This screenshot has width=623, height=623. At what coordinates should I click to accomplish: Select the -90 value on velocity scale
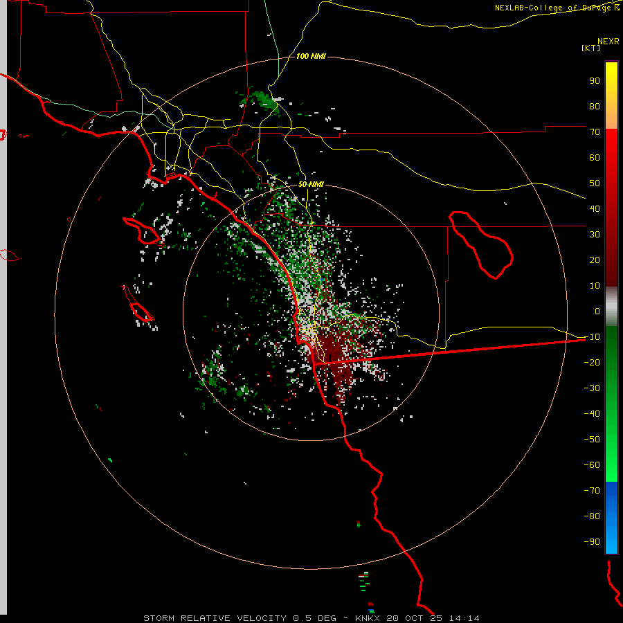pyautogui.click(x=592, y=541)
